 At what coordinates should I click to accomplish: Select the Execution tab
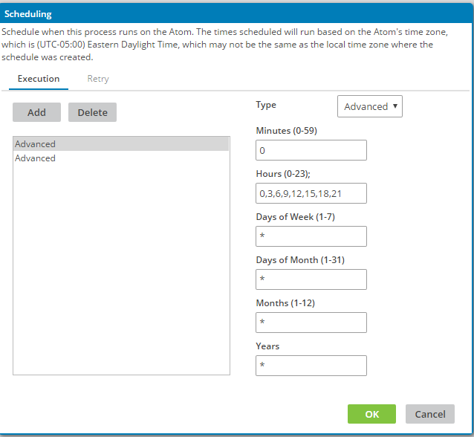click(39, 79)
